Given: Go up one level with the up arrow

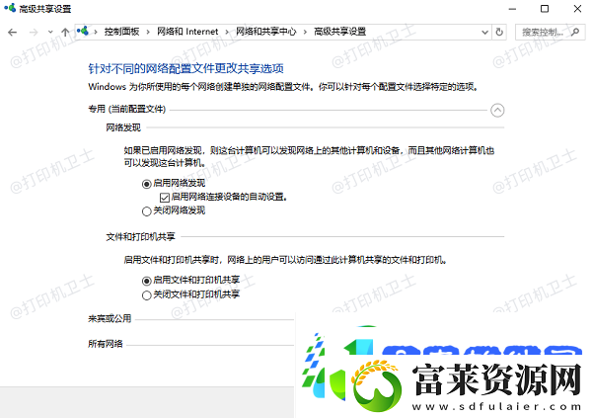Looking at the screenshot, I should pos(65,33).
